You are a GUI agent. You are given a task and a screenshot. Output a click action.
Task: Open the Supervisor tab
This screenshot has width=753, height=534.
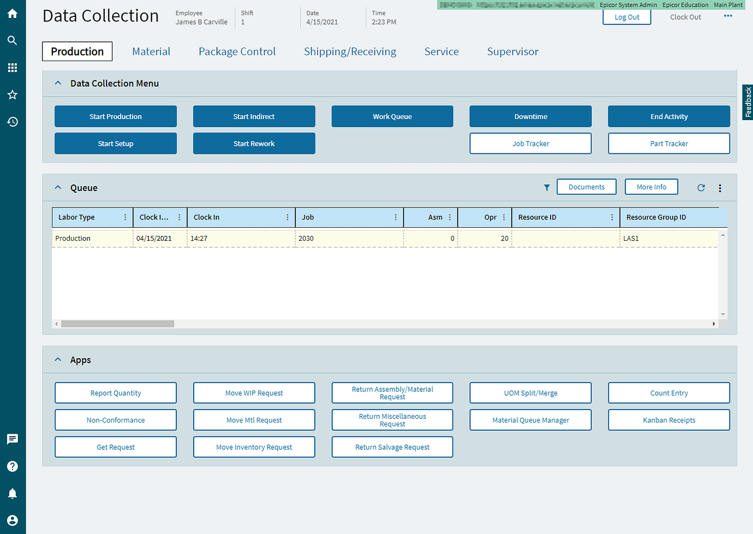tap(512, 51)
